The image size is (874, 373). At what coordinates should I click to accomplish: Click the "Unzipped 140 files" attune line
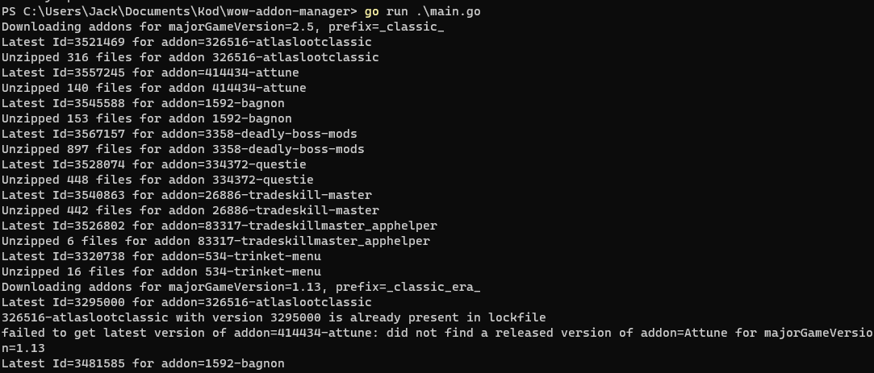coord(153,88)
